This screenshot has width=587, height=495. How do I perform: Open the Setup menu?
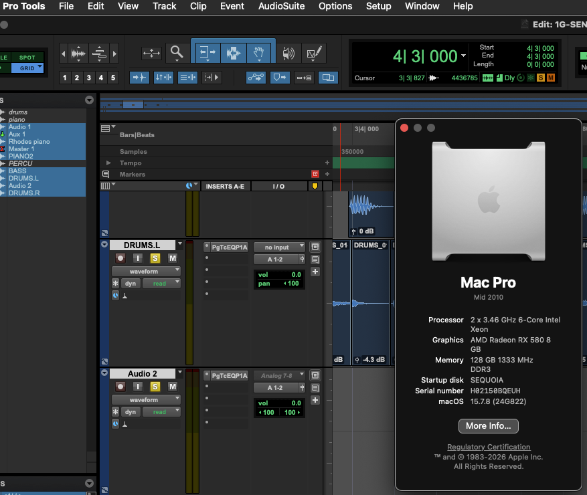click(x=378, y=7)
